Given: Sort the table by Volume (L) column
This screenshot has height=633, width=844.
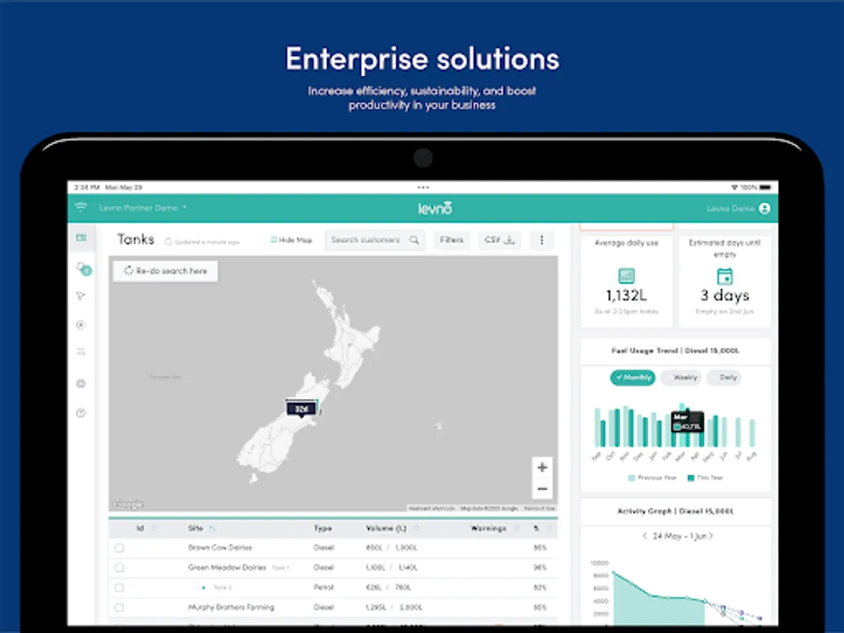Looking at the screenshot, I should [x=393, y=528].
